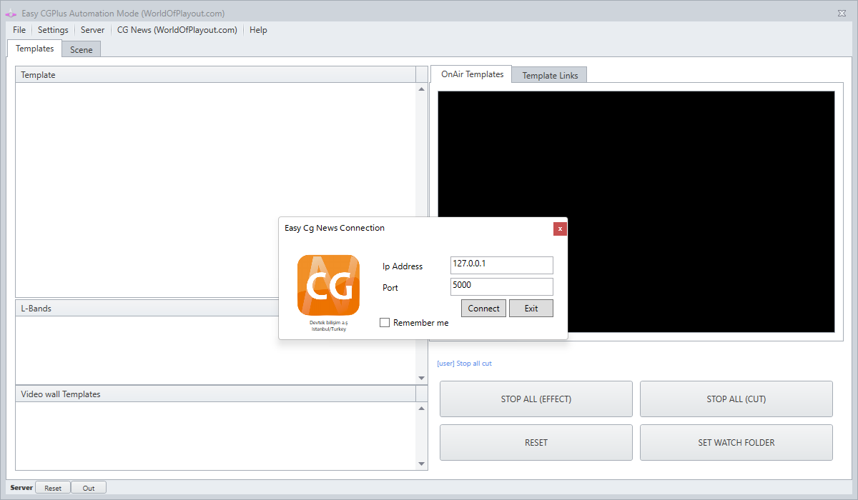Click the Server Reset button in status bar
Screen dimensions: 858x500
pos(53,488)
